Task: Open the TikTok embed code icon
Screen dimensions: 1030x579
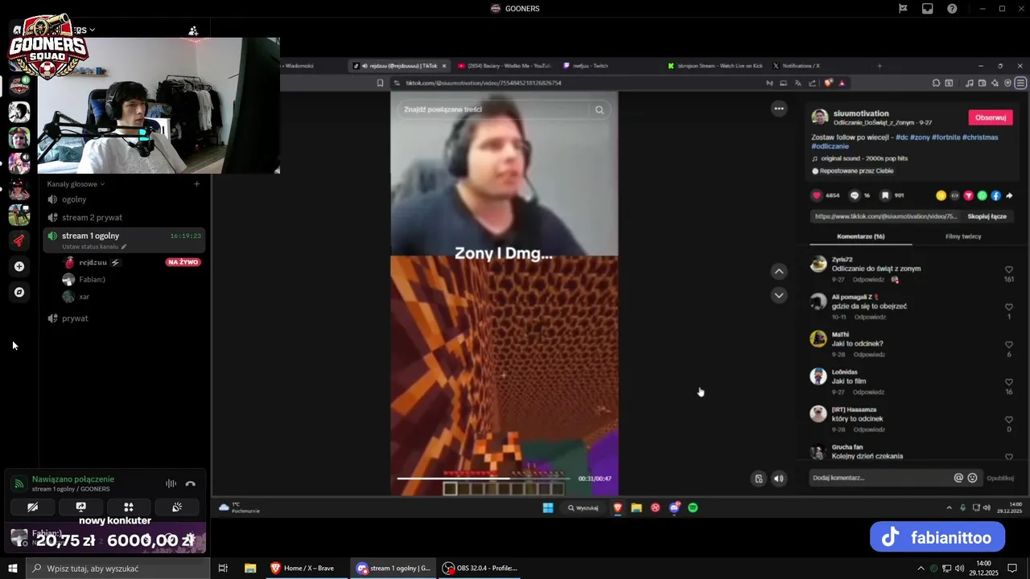Action: 955,195
